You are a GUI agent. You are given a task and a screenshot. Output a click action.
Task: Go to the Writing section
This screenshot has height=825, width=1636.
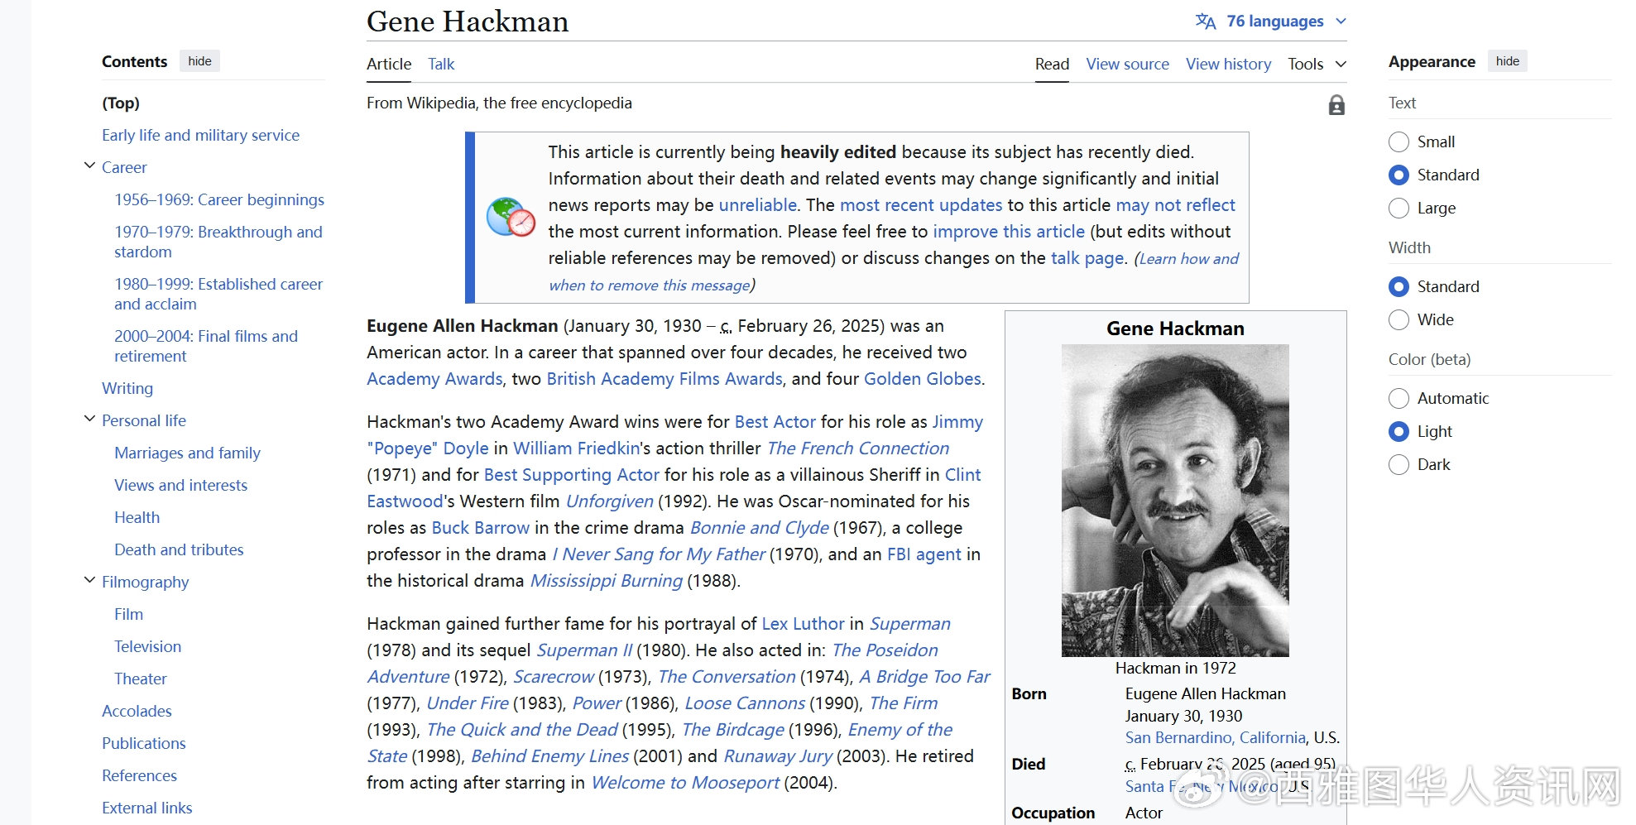[127, 388]
